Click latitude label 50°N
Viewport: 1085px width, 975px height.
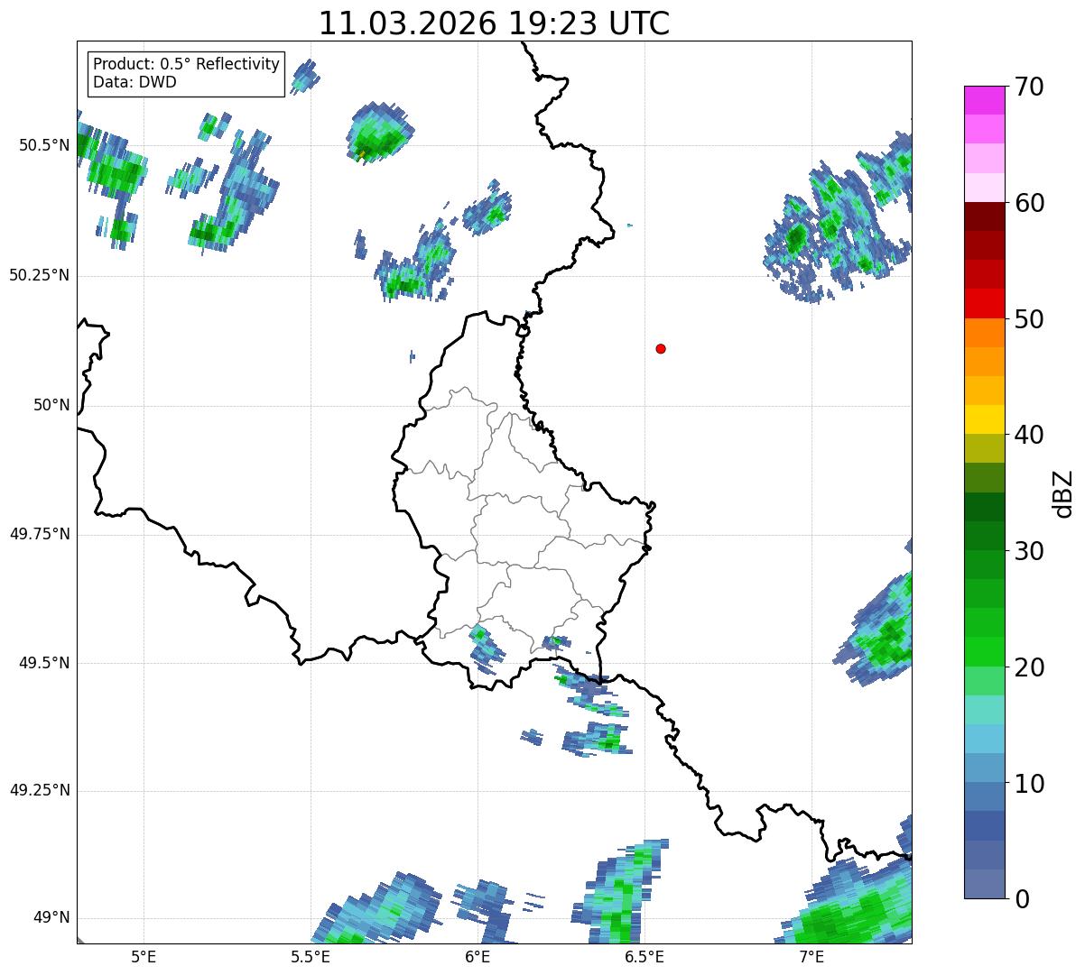[x=51, y=406]
